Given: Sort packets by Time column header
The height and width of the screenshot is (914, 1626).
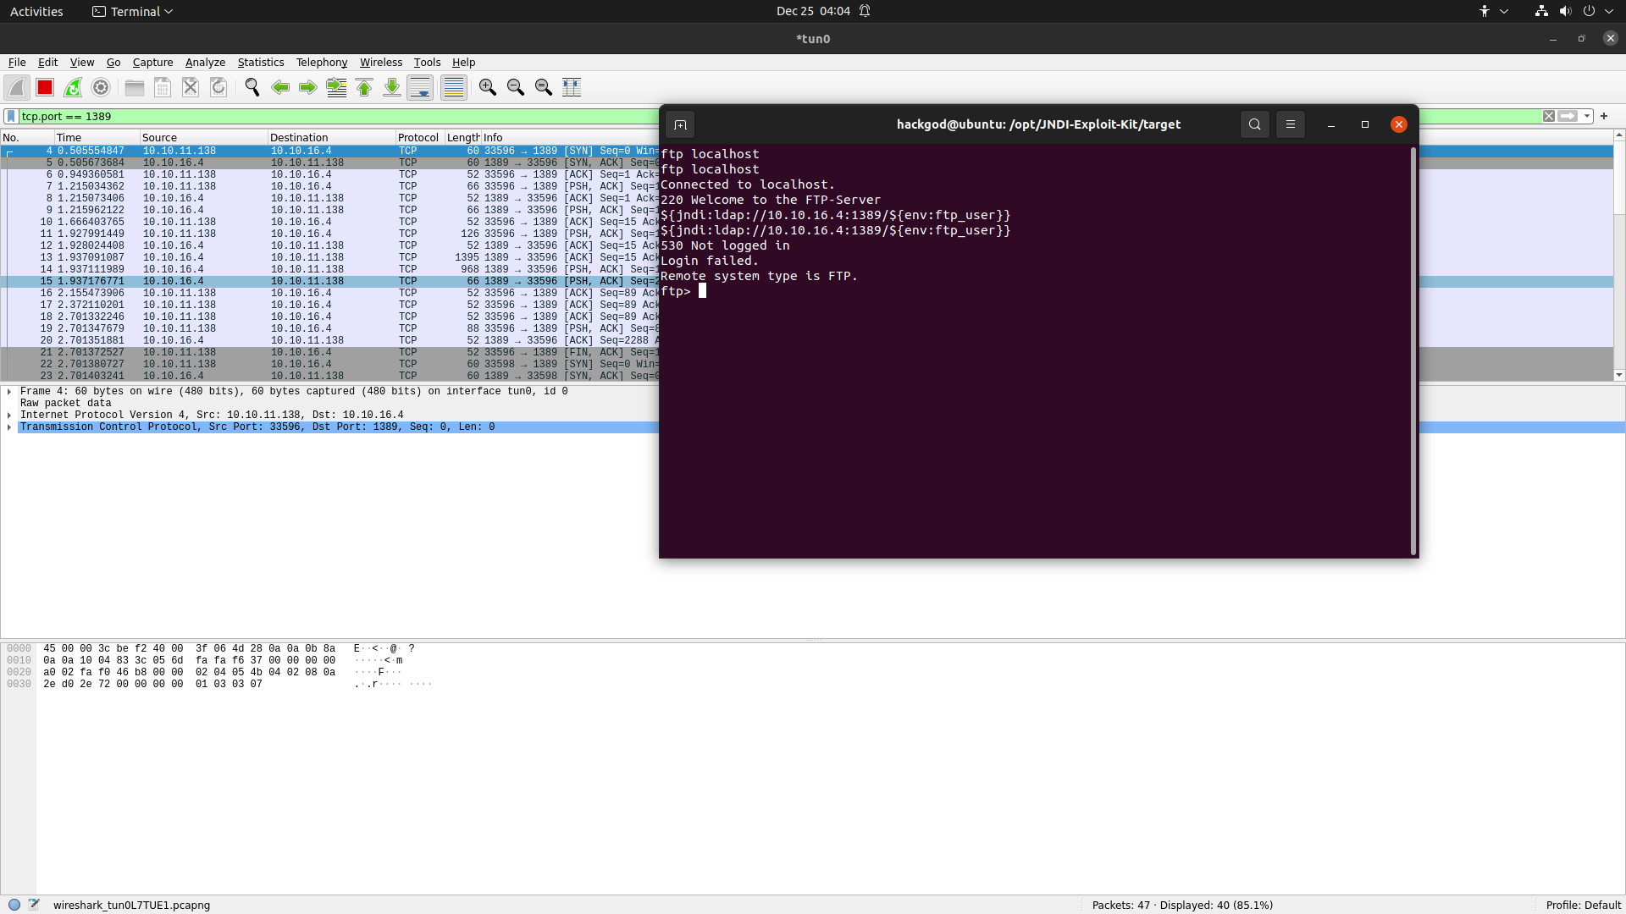Looking at the screenshot, I should pyautogui.click(x=97, y=137).
